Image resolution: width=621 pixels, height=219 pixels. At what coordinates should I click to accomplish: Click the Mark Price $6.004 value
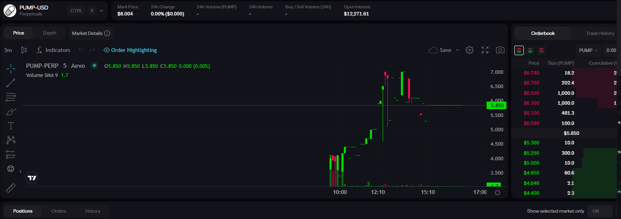(x=125, y=14)
